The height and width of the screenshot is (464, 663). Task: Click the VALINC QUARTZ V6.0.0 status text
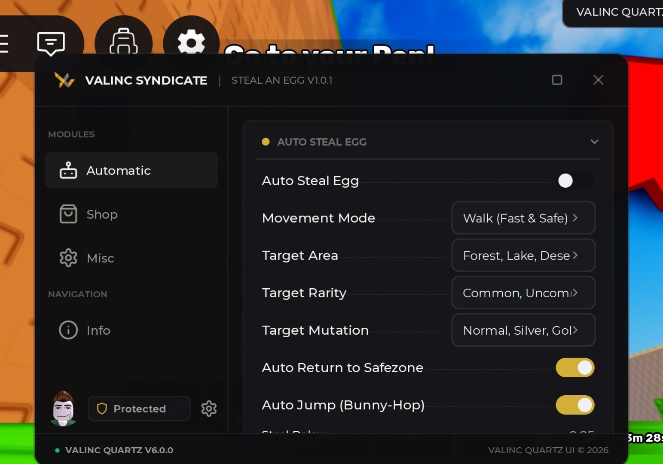point(119,450)
